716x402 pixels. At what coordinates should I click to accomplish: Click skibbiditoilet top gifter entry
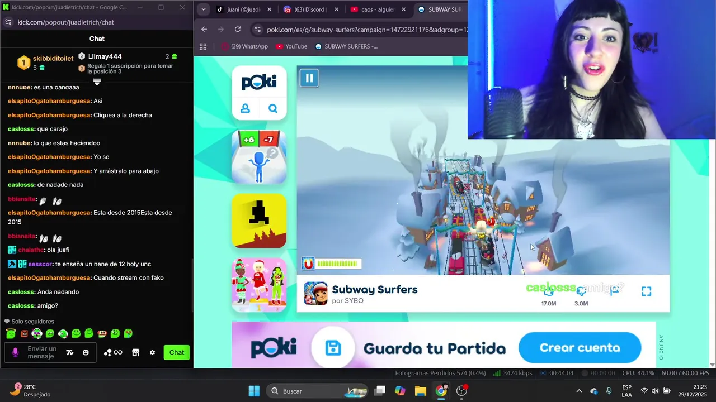click(45, 63)
